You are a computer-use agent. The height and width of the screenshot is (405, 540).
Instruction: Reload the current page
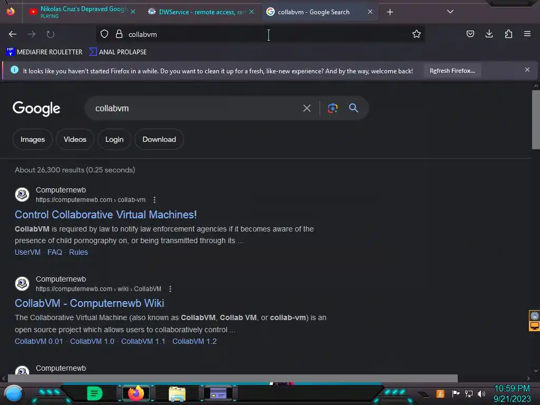coord(50,34)
